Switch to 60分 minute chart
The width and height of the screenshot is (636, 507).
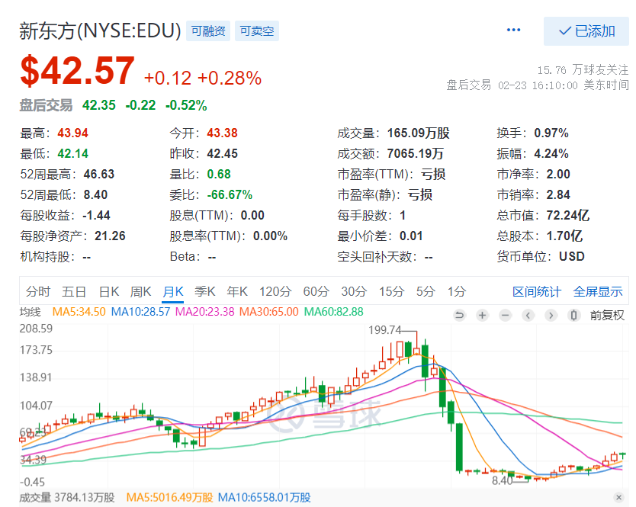pyautogui.click(x=316, y=291)
